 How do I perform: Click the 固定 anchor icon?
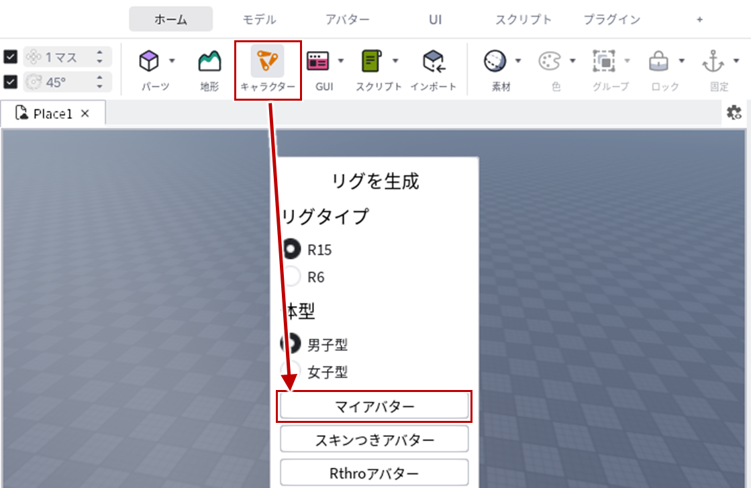[713, 61]
